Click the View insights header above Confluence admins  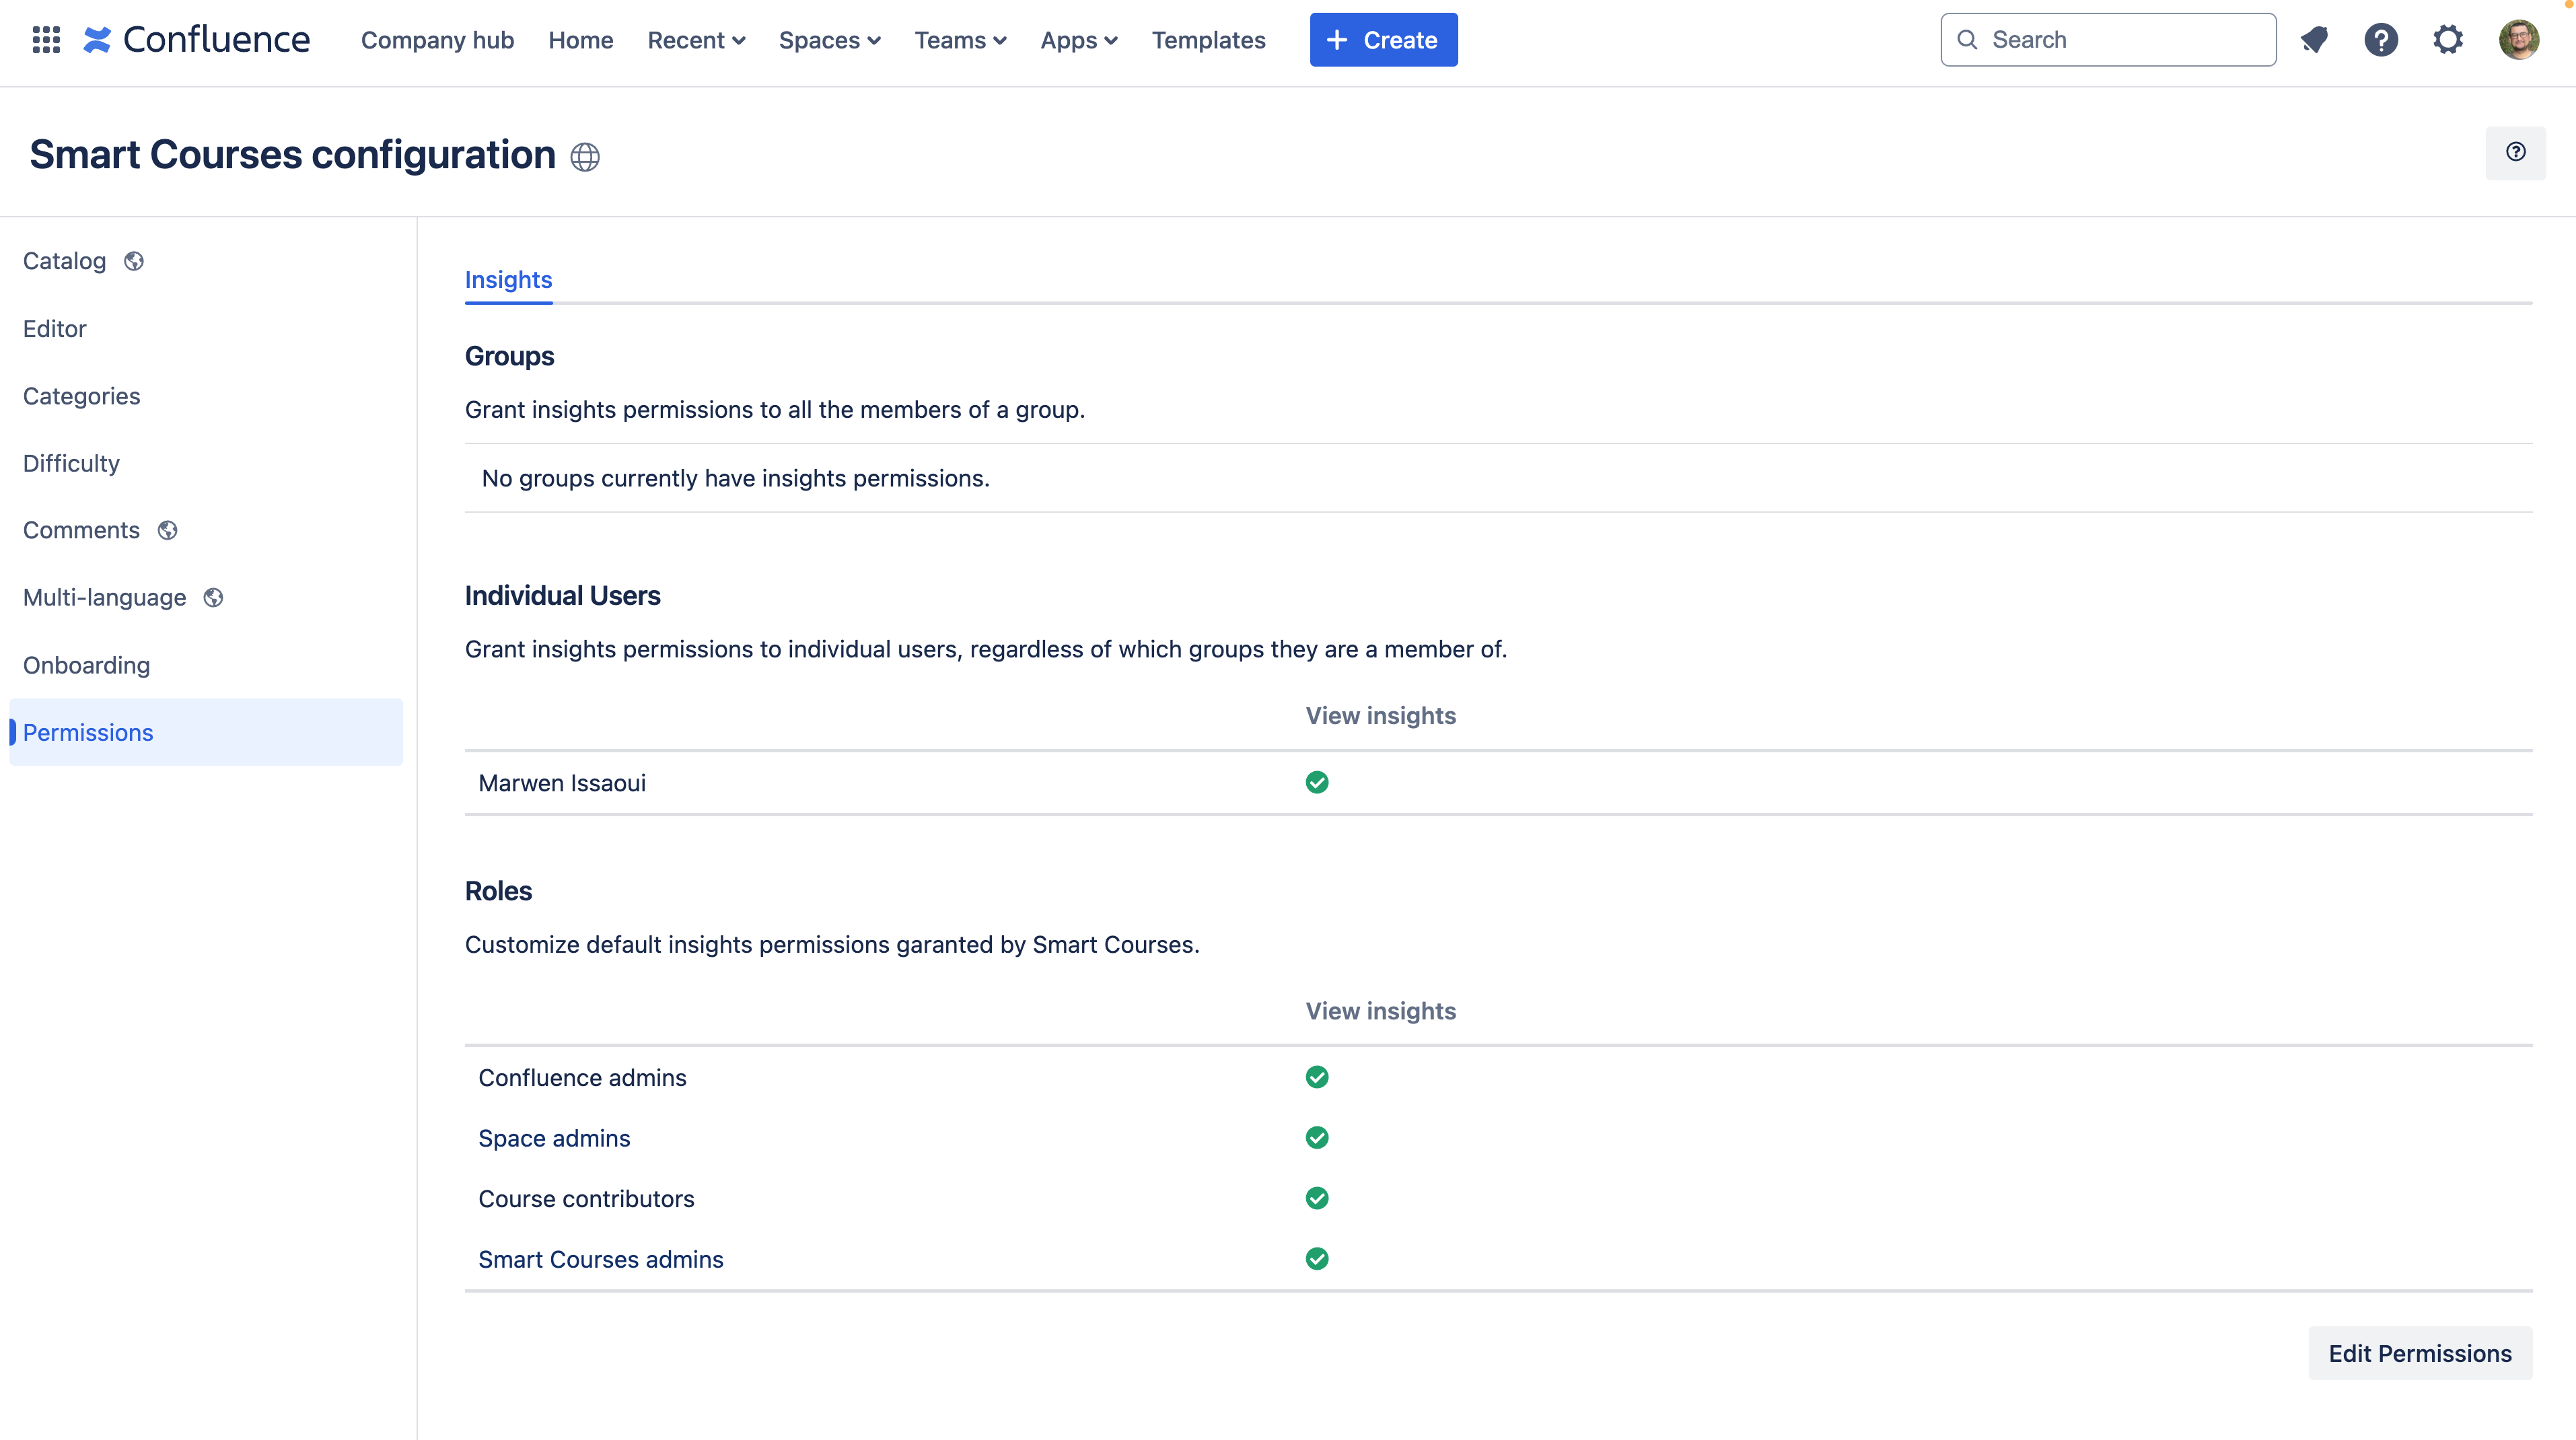pos(1381,1011)
